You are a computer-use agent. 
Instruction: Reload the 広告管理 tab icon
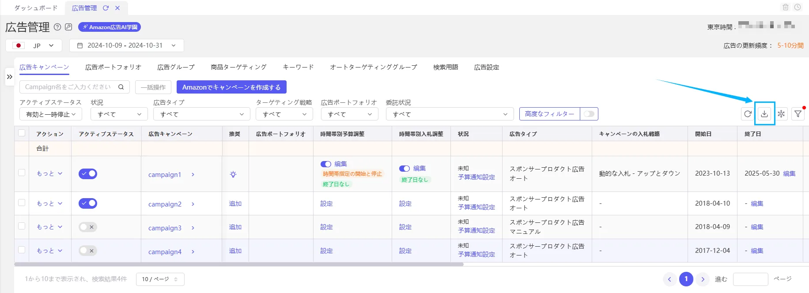(106, 8)
